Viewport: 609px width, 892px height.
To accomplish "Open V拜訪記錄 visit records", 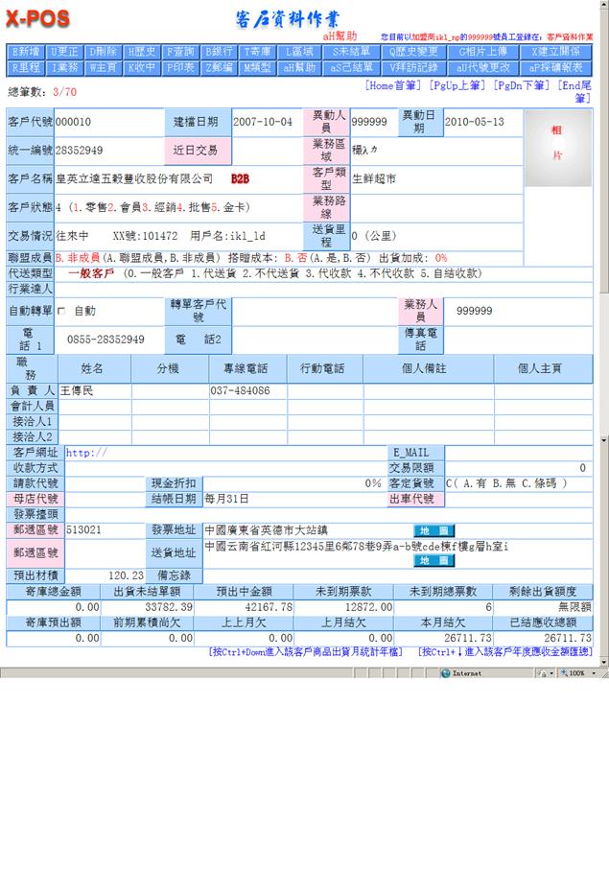I will [412, 68].
